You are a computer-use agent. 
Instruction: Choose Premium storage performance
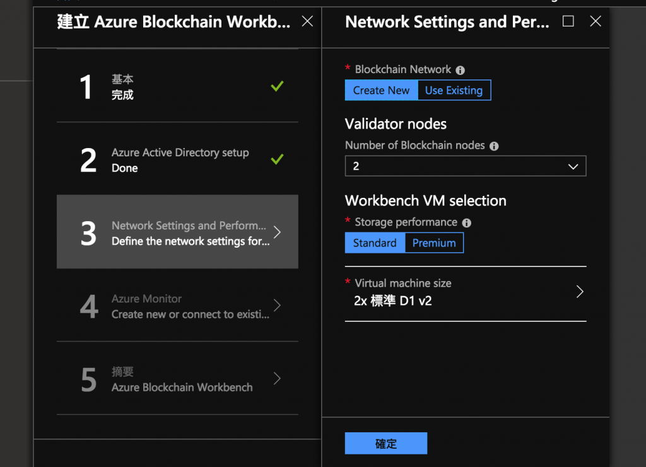[434, 243]
